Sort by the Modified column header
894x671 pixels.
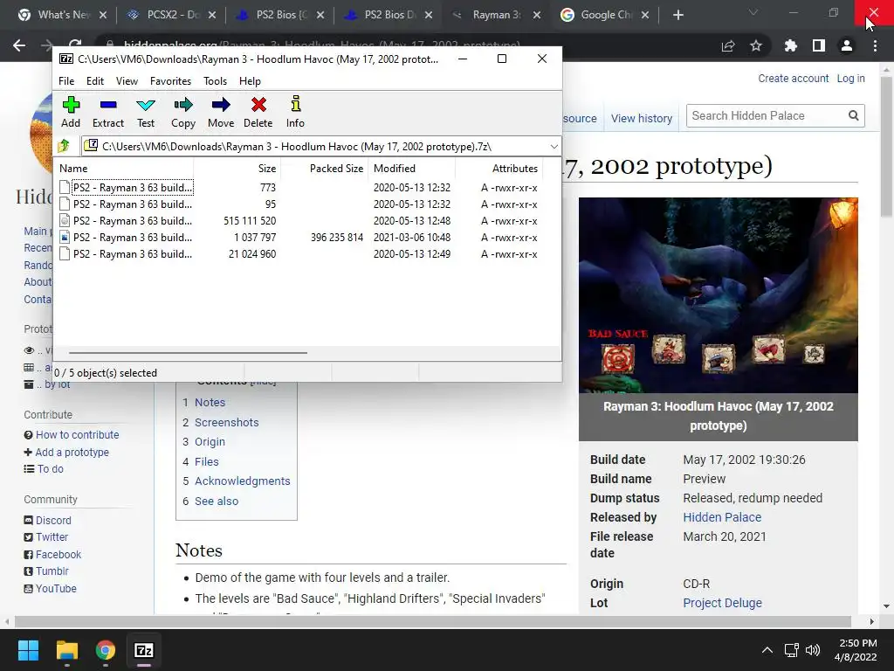412,169
